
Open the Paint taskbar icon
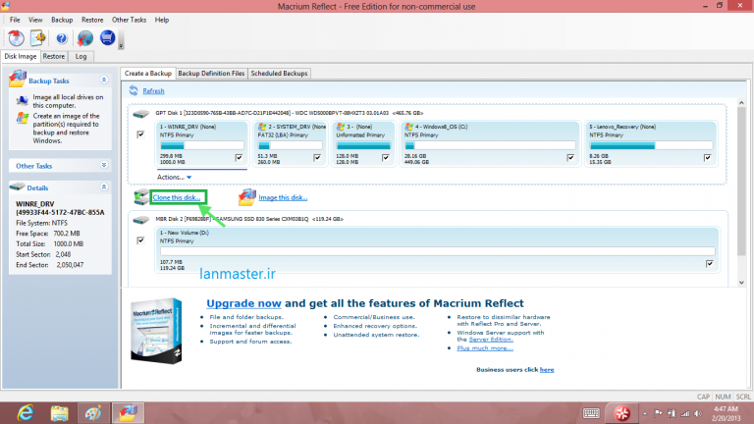coord(93,413)
